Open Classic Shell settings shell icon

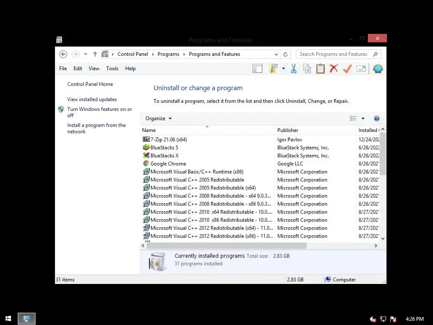coord(378,69)
